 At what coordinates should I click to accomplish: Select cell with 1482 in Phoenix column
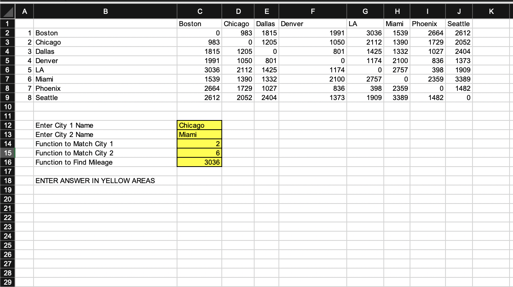click(x=428, y=97)
